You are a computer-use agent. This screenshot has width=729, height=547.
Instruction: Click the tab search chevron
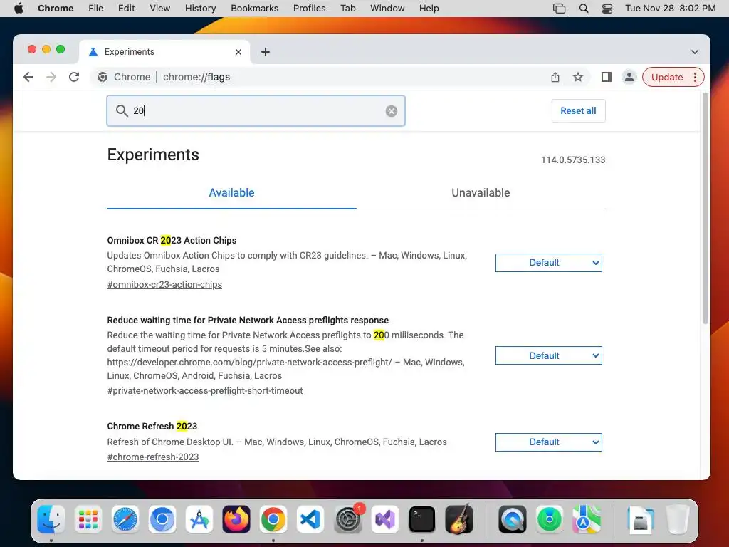(x=695, y=52)
